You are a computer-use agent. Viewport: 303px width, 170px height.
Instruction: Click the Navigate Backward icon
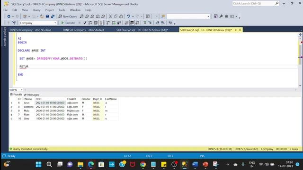point(9,17)
